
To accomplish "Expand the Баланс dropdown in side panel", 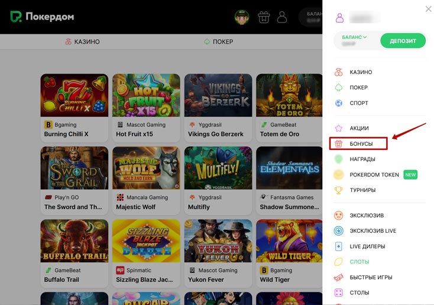I will (356, 37).
